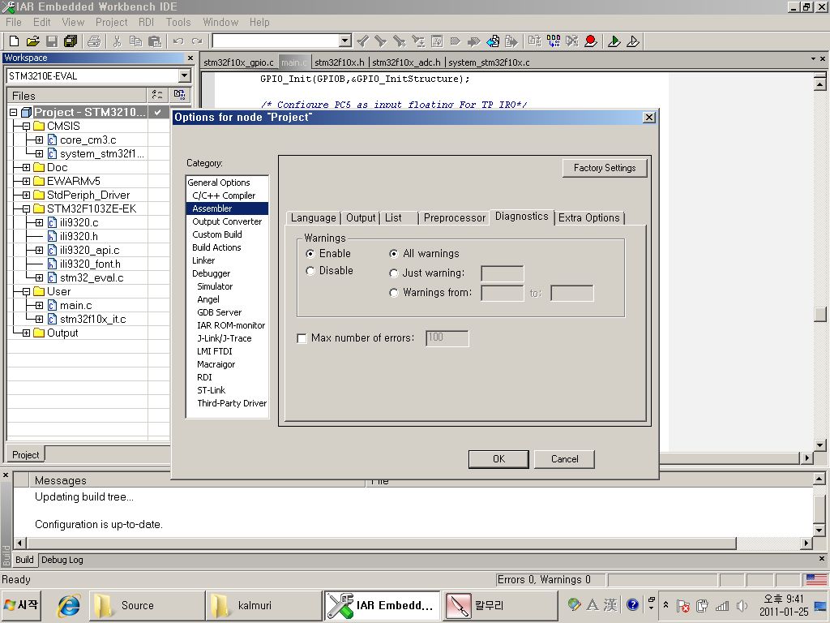
Task: Click the Undo toolbar icon
Action: point(178,41)
